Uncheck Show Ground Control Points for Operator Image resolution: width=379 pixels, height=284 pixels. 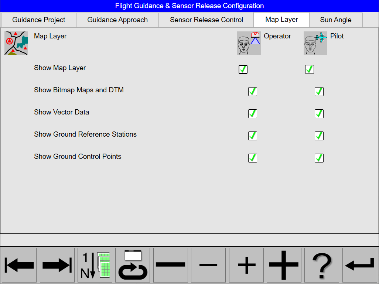[x=253, y=158]
